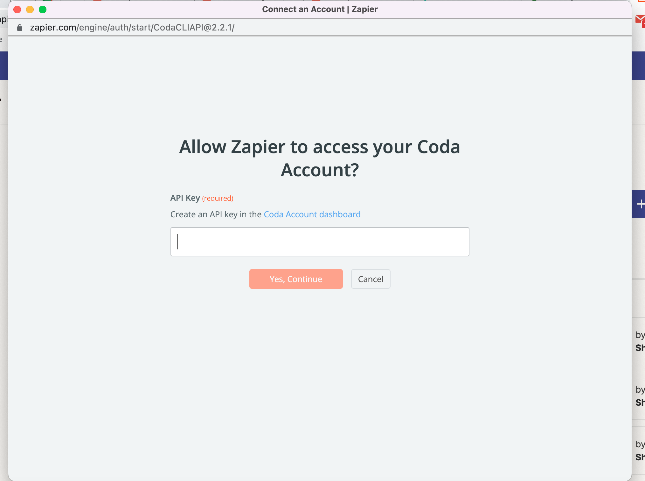Select the third "by Sh" item at right

point(640,451)
